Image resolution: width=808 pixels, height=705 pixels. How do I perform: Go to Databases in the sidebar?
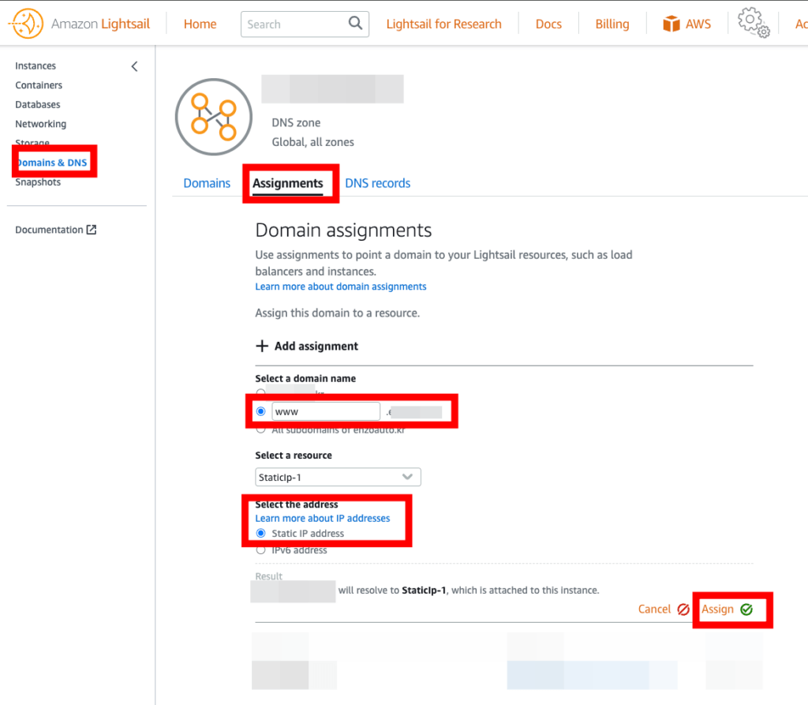point(38,105)
